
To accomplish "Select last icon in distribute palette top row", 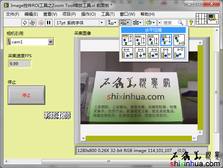I will click(x=179, y=40).
